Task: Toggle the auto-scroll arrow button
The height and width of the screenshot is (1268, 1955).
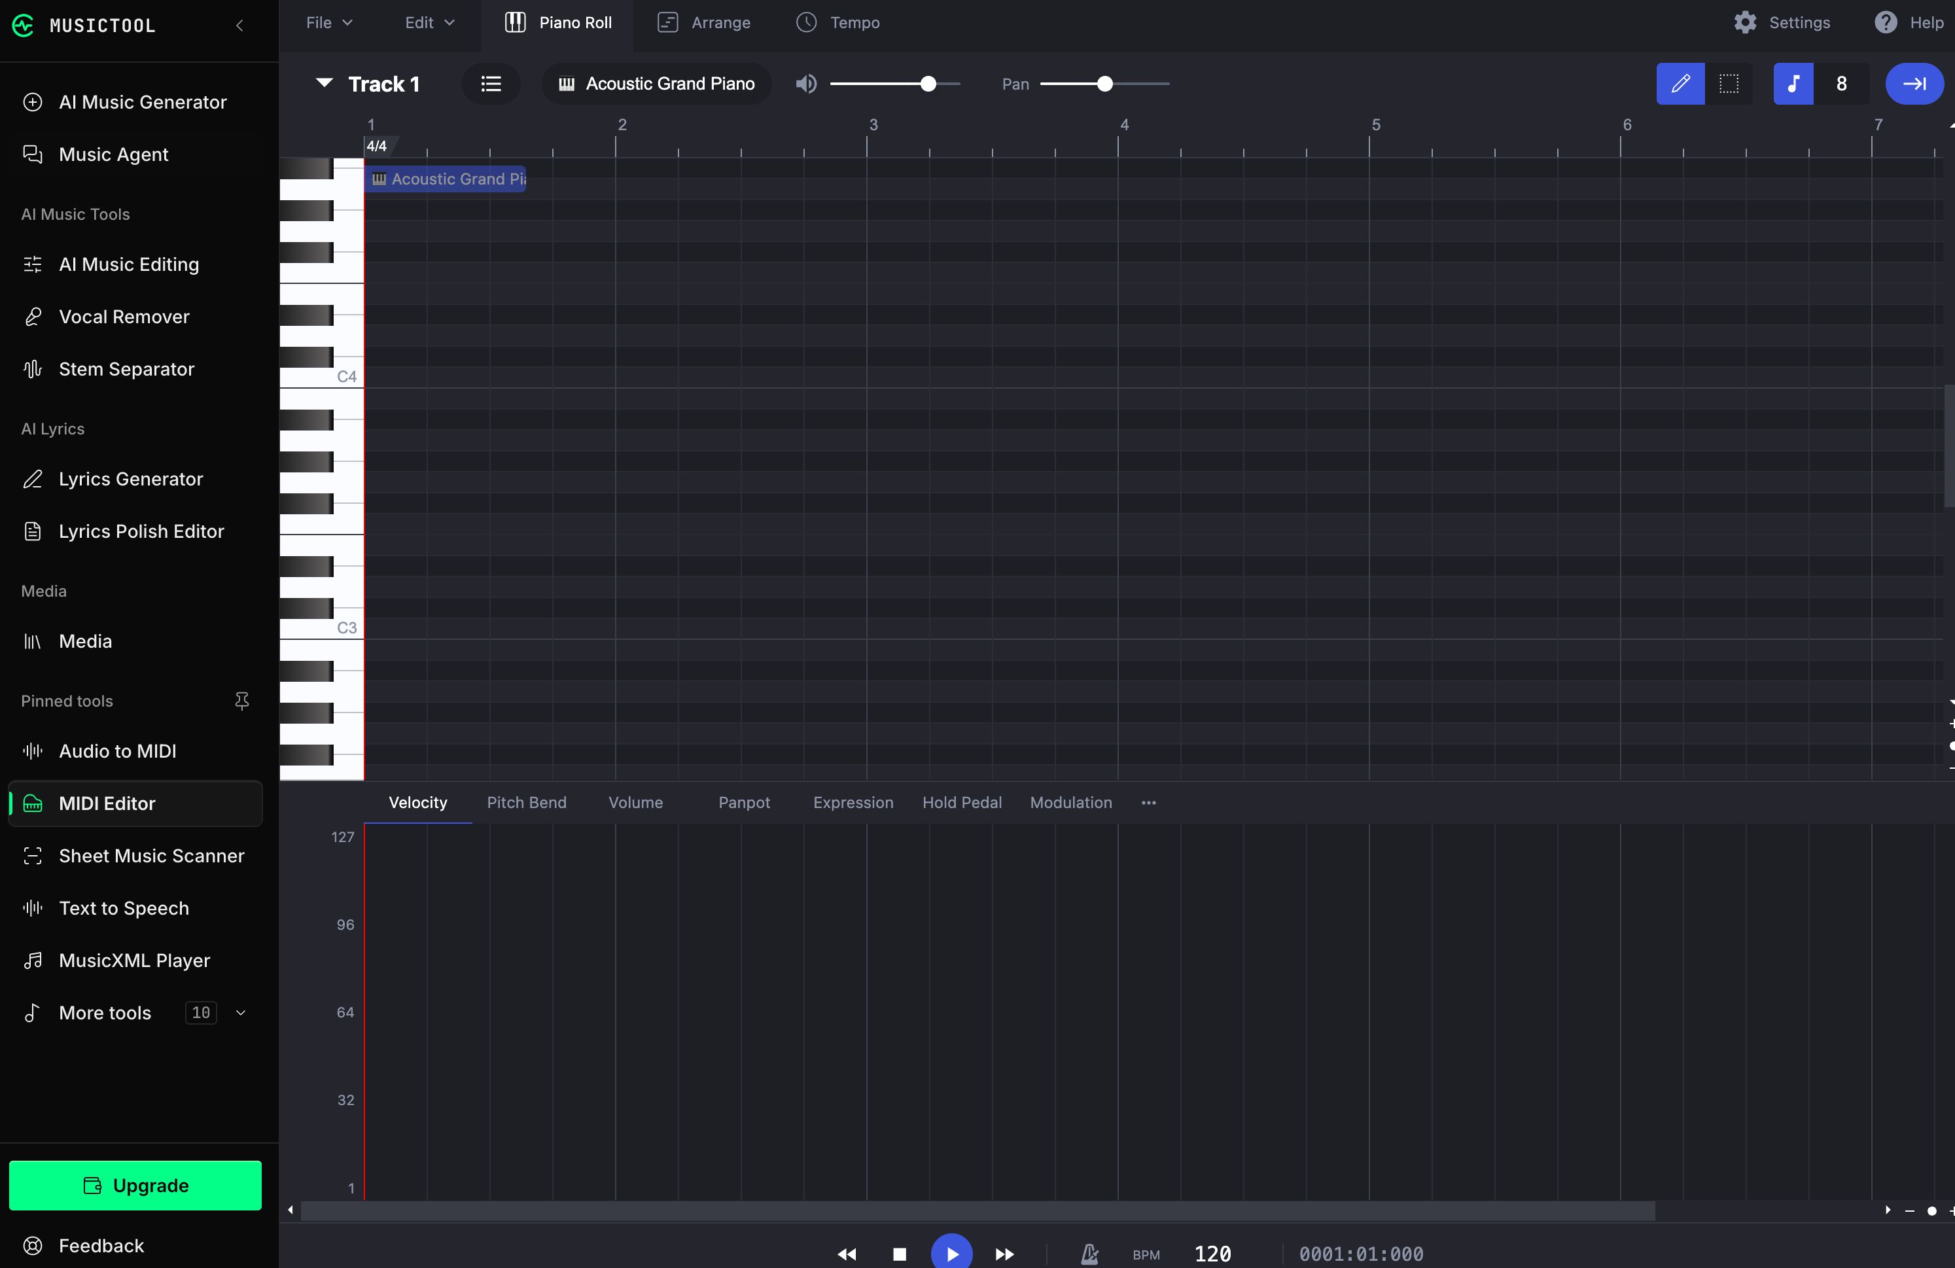Action: tap(1914, 84)
